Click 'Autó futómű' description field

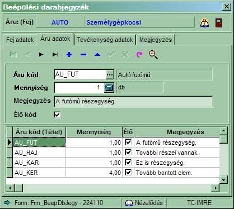165,75
